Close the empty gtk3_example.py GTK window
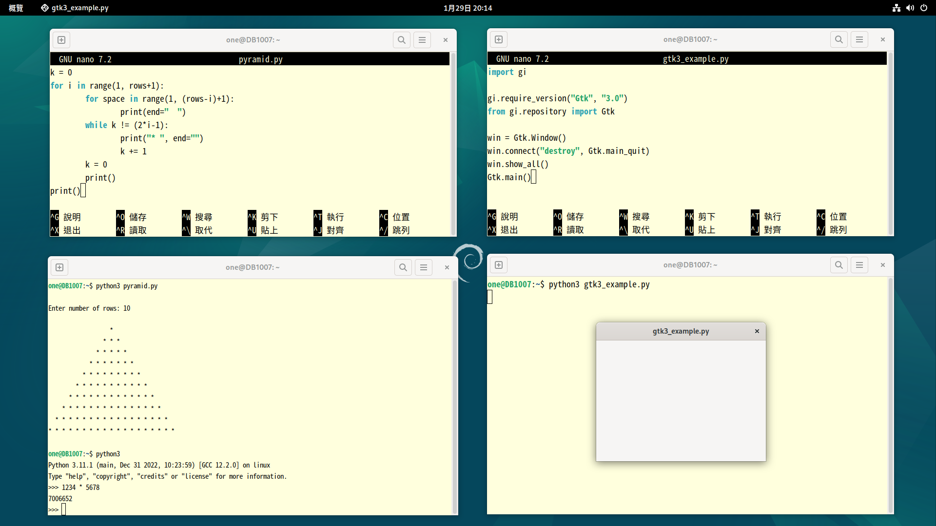The width and height of the screenshot is (936, 526). tap(757, 331)
